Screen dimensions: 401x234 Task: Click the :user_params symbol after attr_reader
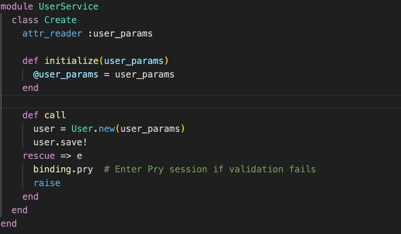pyautogui.click(x=120, y=33)
